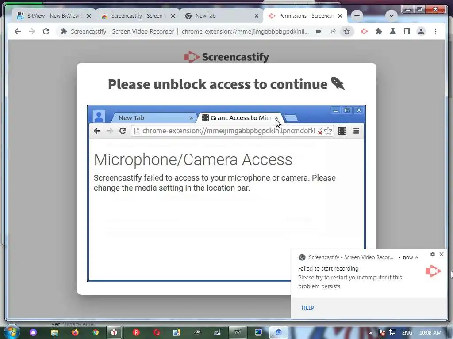The height and width of the screenshot is (339, 453).
Task: Bookmark this page with the star icon
Action: (347, 31)
